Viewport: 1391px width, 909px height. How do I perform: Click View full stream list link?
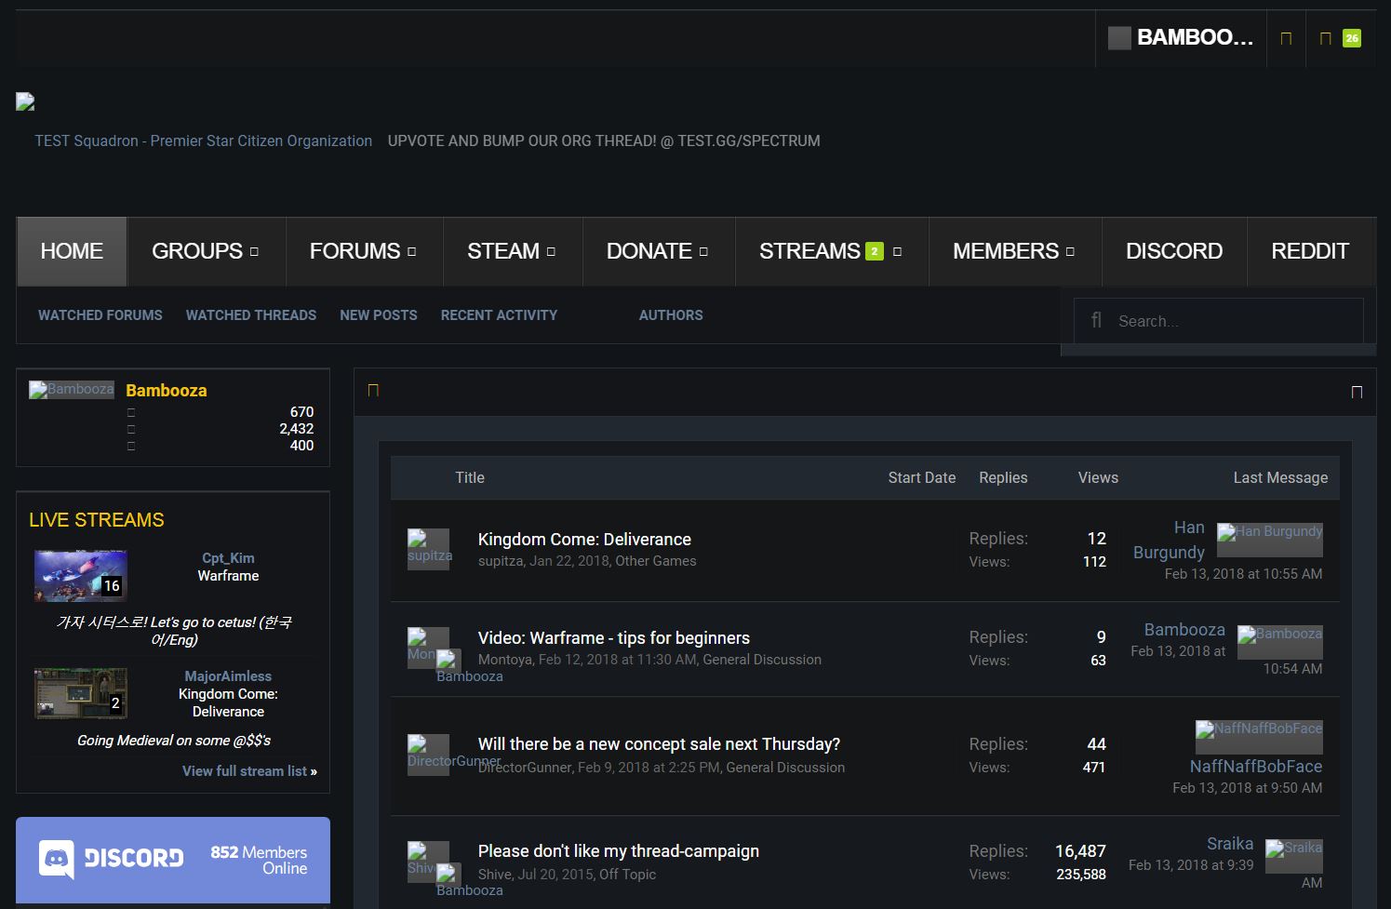coord(248,771)
